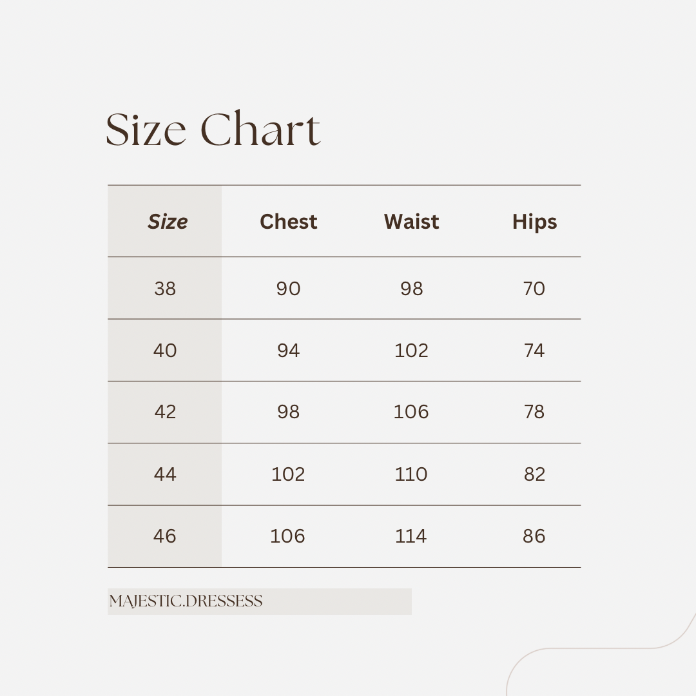Viewport: 696px width, 696px height.
Task: Click the MAJESTIC.DRESSESS brand label
Action: point(186,601)
